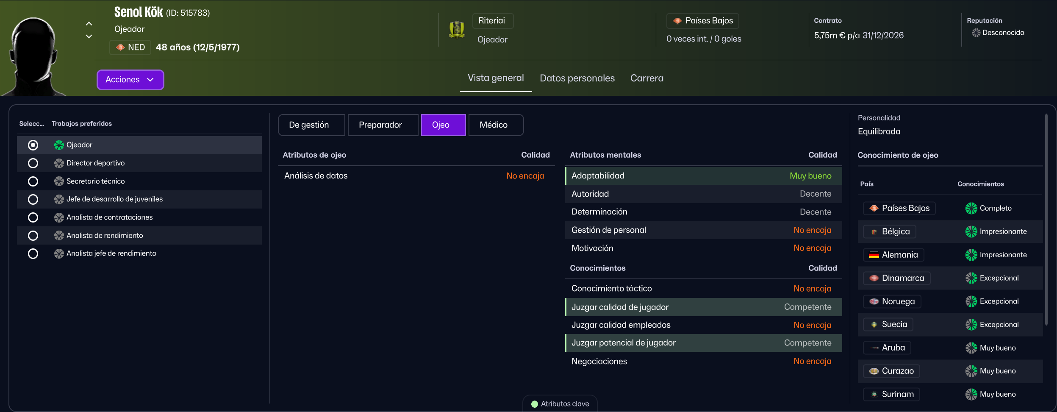Viewport: 1057px width, 412px height.
Task: Go to next staff member with down chevron
Action: pos(89,36)
